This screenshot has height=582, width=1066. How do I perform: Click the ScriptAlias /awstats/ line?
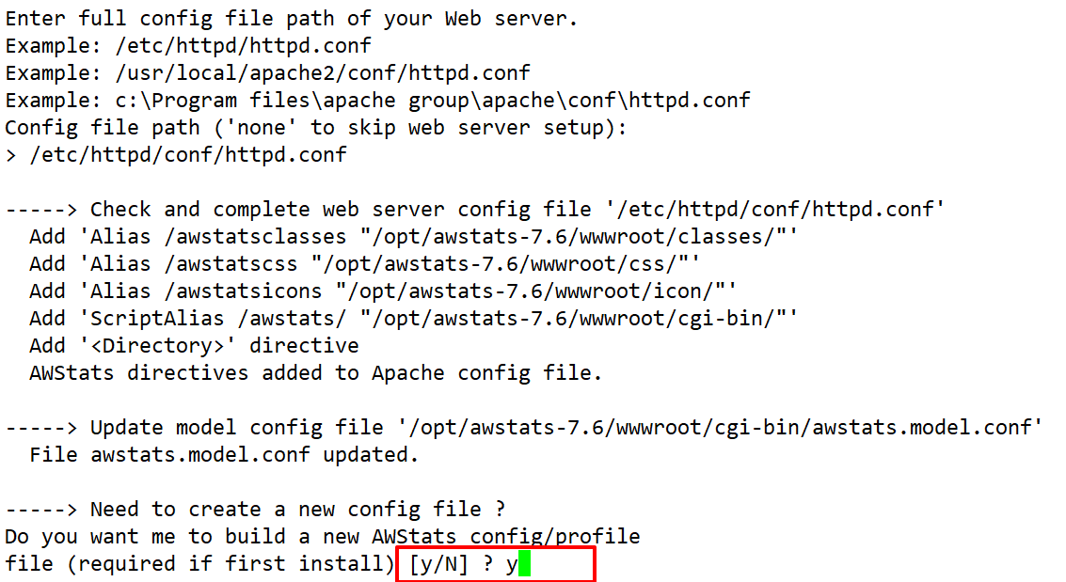413,318
